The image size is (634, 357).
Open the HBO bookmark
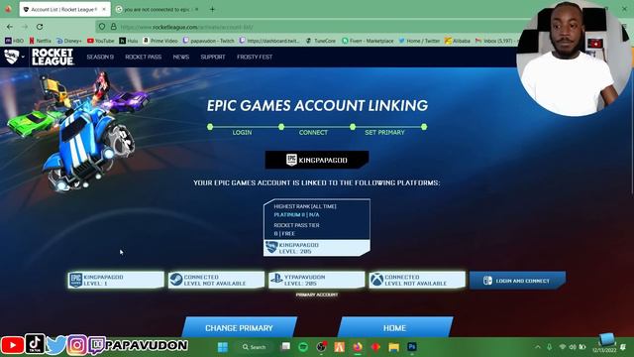(14, 41)
